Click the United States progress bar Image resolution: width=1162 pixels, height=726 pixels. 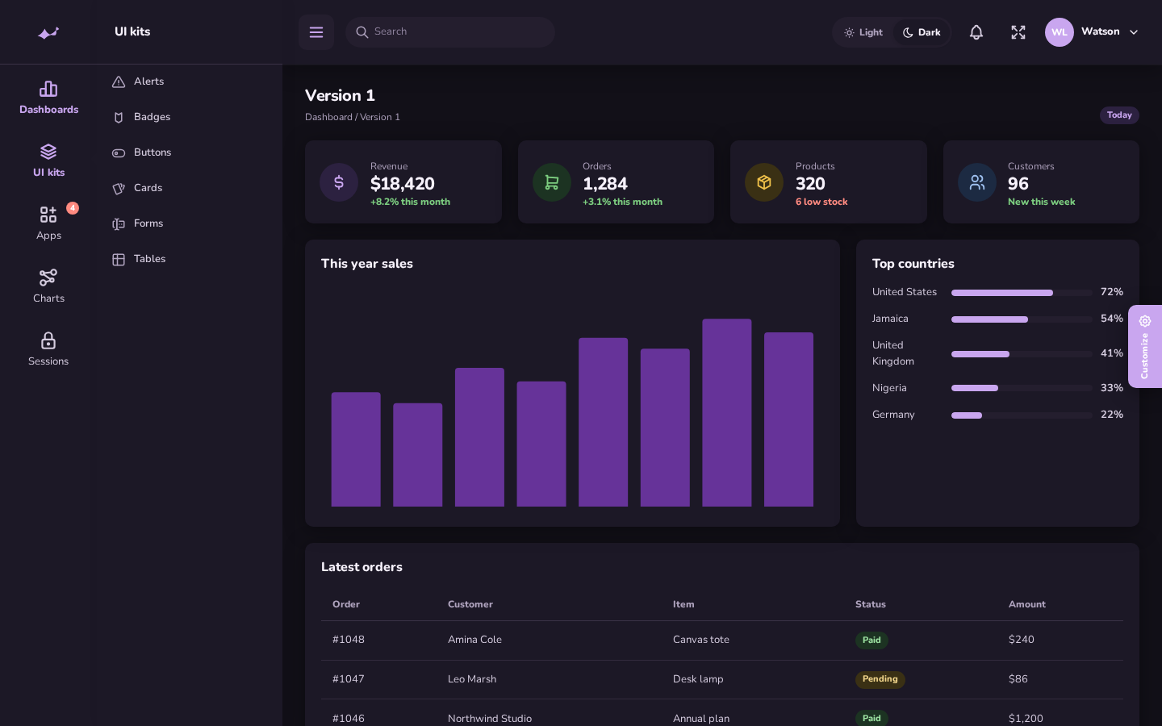point(1022,293)
